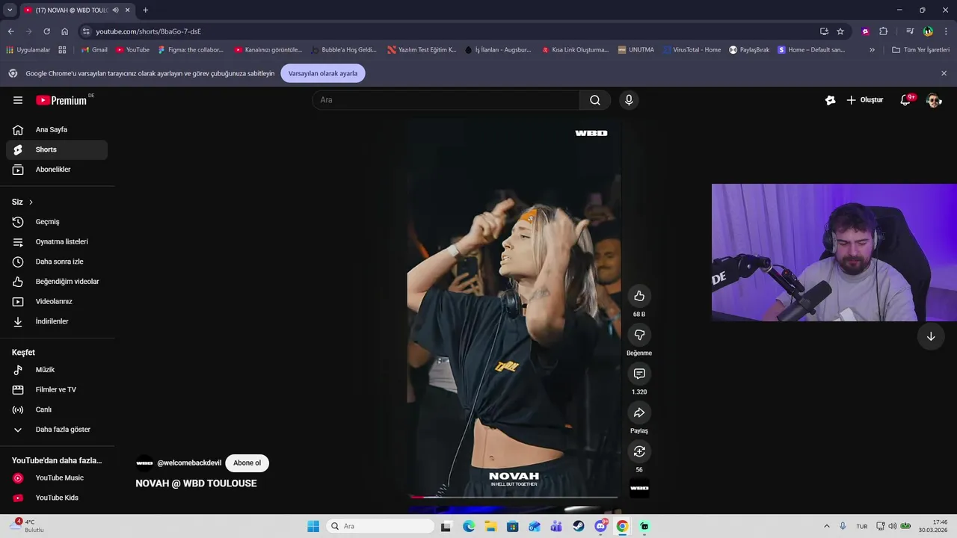Screen dimensions: 957x538
Task: Open Steam from the taskbar
Action: point(579,526)
